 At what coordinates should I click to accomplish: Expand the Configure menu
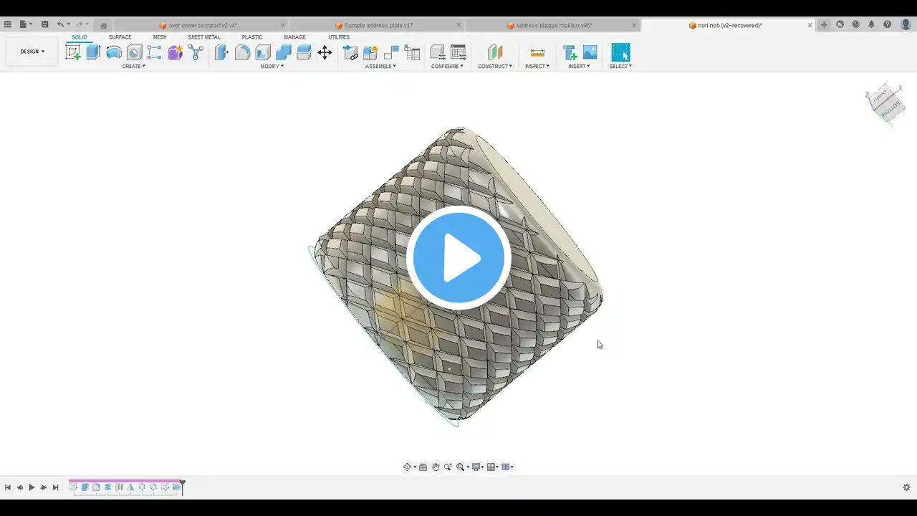tap(447, 66)
